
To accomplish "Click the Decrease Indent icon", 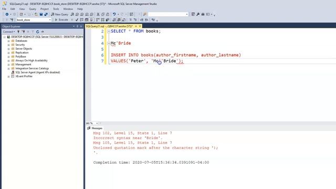I will tap(142, 20).
